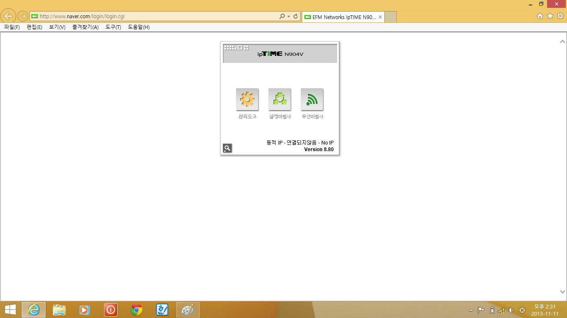Screen dimensions: 567x318
Task: Open a new blank browser tab
Action: 391,17
